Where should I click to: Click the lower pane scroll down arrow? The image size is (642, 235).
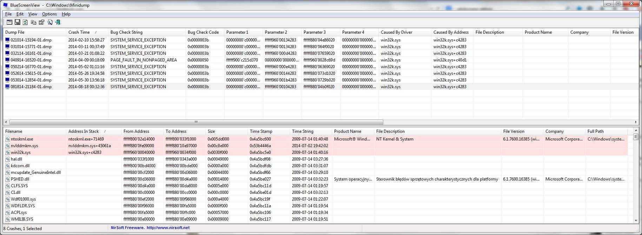pyautogui.click(x=636, y=220)
